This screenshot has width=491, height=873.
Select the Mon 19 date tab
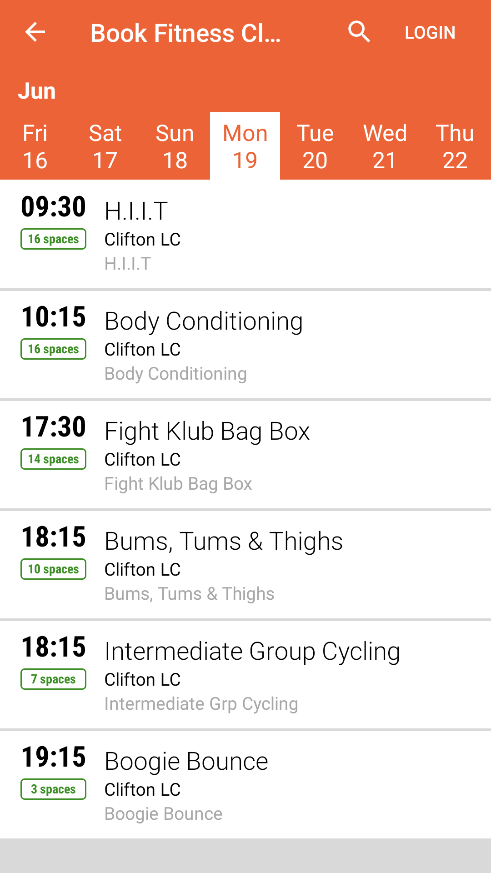pos(245,146)
